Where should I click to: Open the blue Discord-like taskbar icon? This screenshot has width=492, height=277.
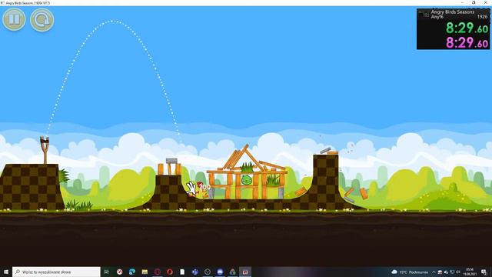coord(220,272)
